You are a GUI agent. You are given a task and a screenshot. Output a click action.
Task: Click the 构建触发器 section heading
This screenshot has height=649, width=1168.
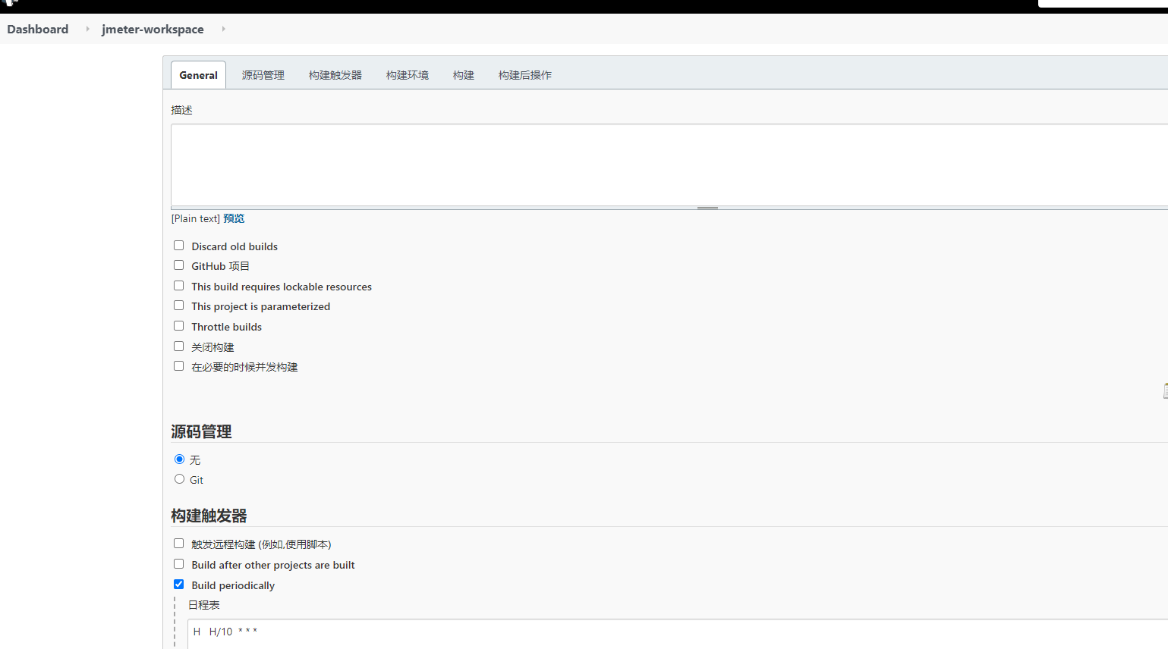pos(209,516)
